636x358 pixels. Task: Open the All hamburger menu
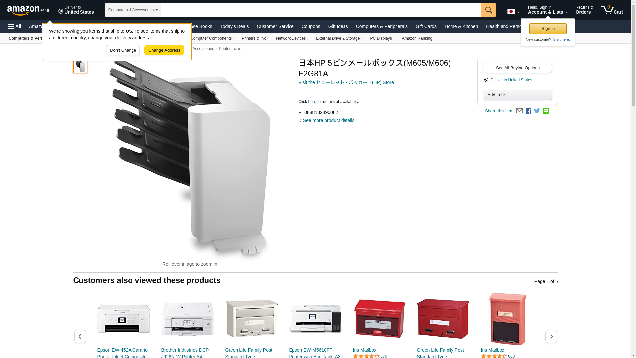(x=15, y=26)
